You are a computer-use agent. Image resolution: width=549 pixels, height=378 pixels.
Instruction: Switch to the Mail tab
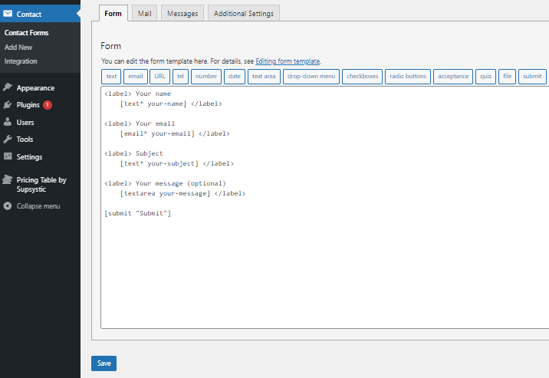(x=145, y=13)
